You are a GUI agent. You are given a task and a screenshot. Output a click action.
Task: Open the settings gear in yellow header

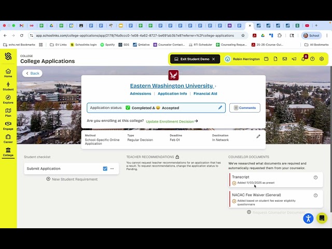coord(322,59)
